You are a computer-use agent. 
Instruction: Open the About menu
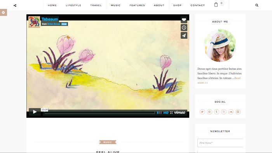pos(159,5)
